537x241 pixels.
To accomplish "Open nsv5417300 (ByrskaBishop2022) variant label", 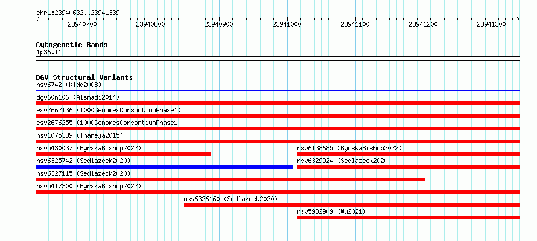I will point(89,186).
